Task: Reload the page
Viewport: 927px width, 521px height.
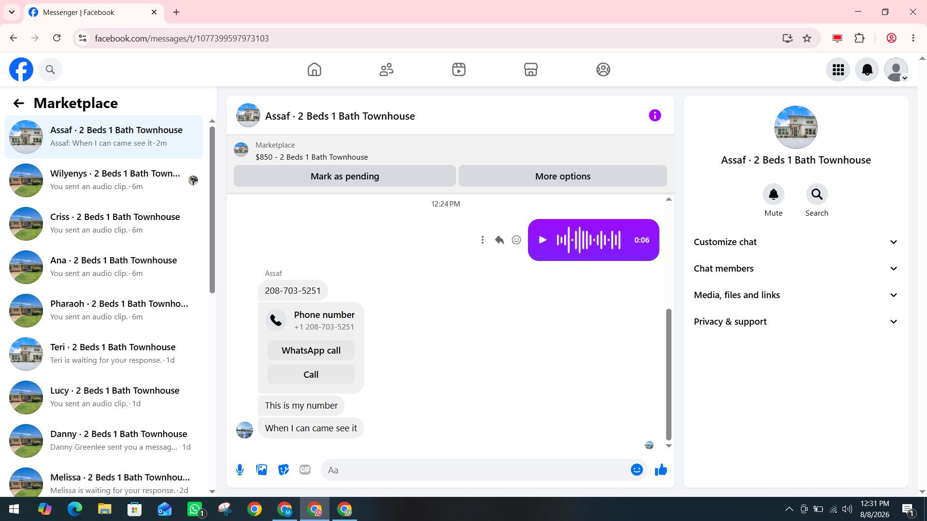Action: (x=57, y=38)
